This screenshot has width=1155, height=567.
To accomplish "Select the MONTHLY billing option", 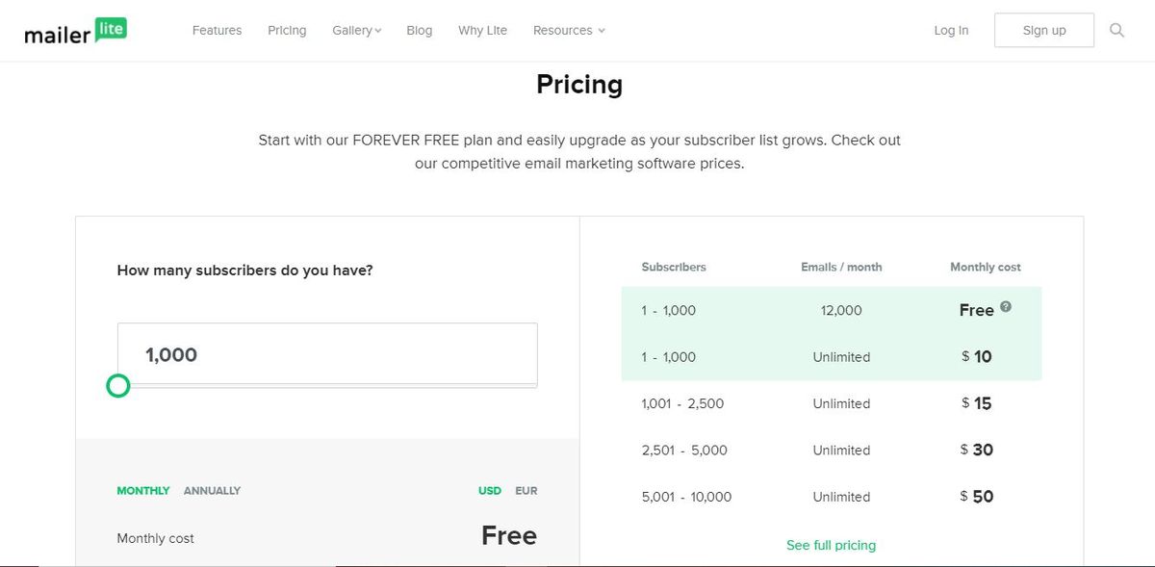I will (x=142, y=490).
